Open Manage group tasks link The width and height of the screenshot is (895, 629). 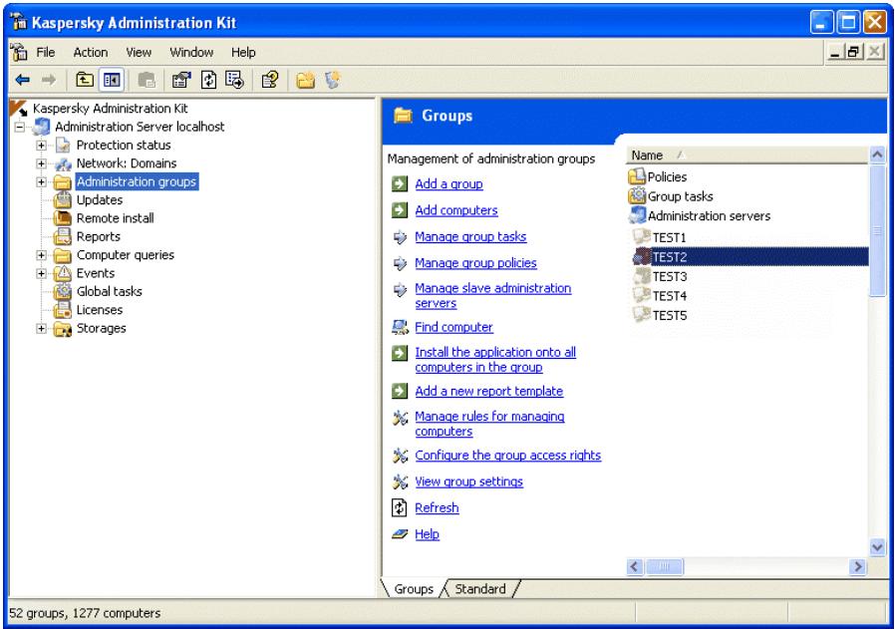470,236
